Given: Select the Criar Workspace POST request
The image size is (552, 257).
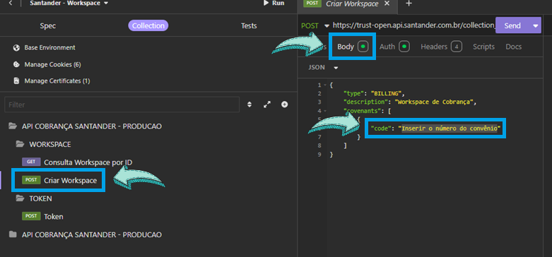Looking at the screenshot, I should (70, 180).
